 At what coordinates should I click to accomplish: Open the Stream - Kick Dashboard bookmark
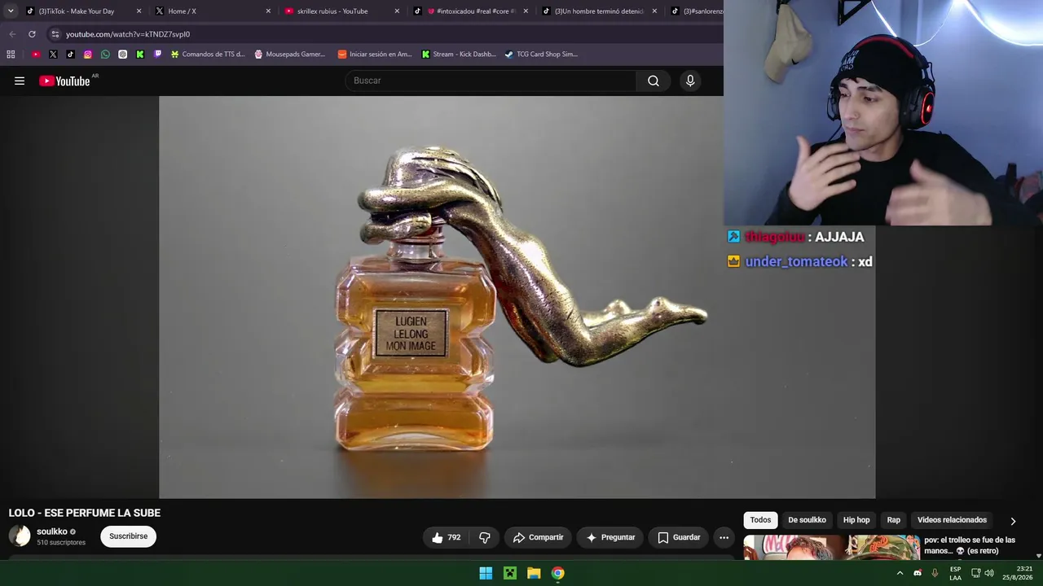point(459,55)
